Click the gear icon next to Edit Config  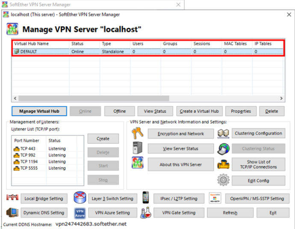tap(223, 180)
